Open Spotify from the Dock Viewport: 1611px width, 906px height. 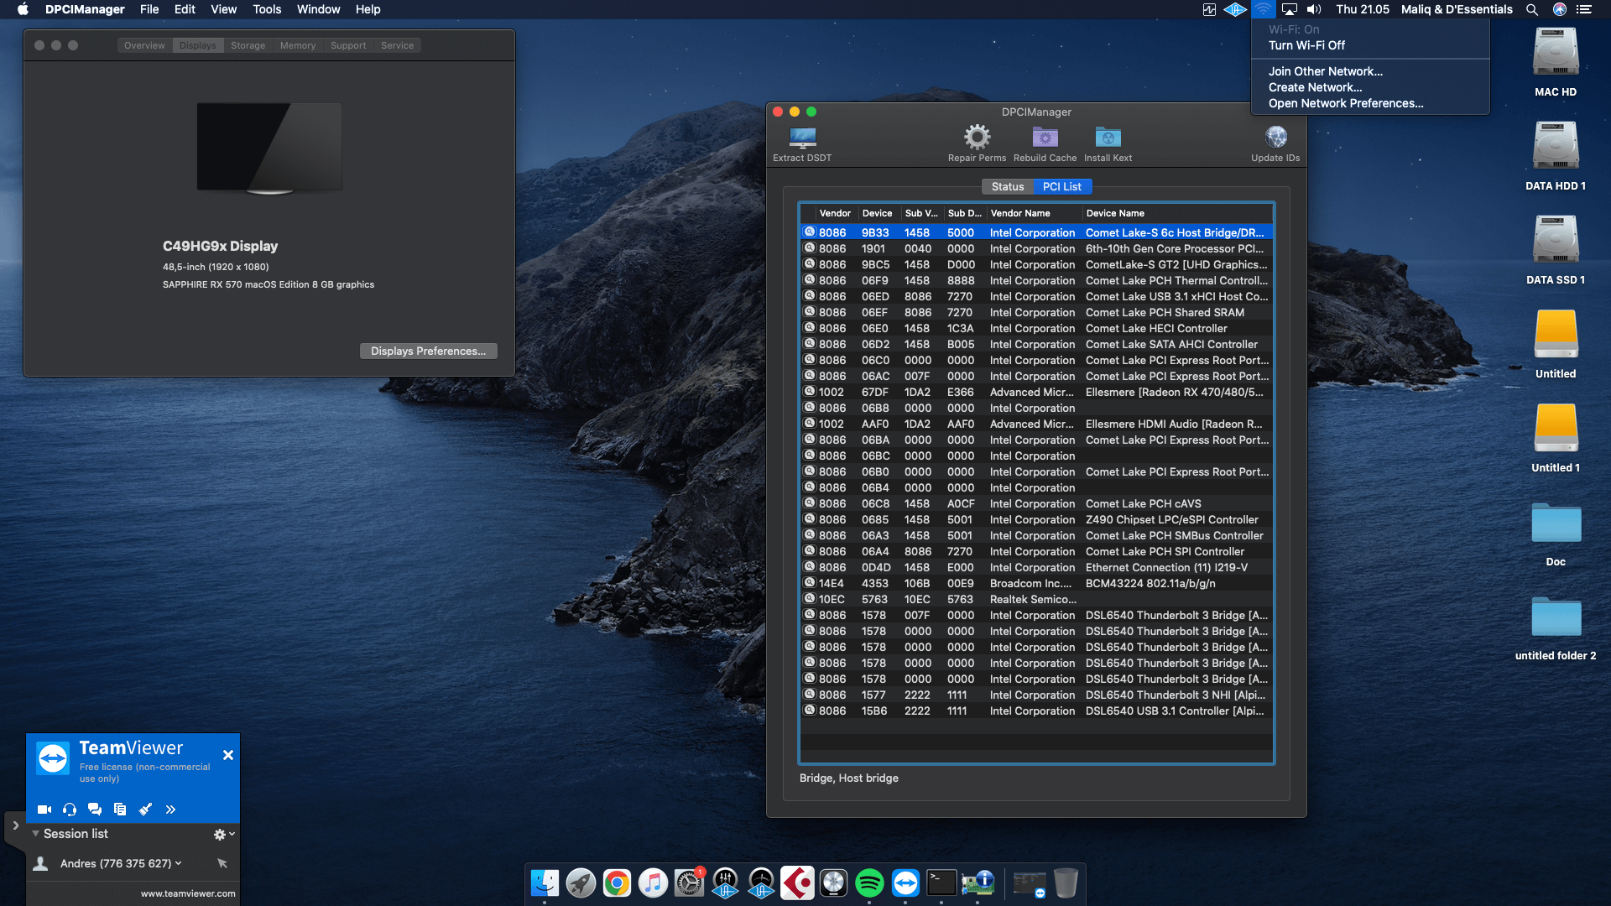870,883
